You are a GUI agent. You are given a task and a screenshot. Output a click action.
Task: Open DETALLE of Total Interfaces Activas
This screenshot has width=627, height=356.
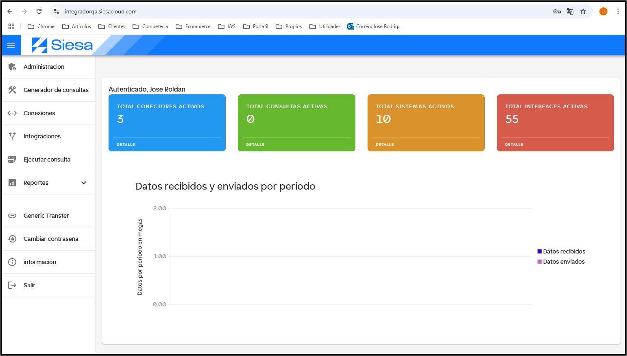point(514,144)
